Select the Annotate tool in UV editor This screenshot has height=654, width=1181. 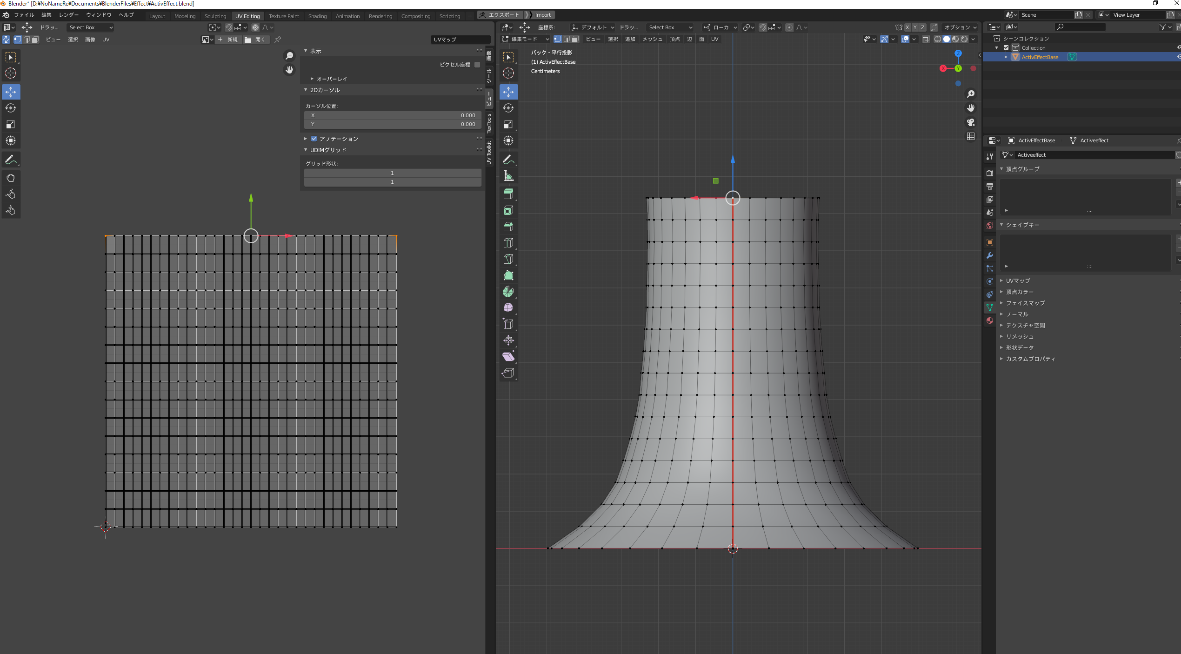[11, 160]
